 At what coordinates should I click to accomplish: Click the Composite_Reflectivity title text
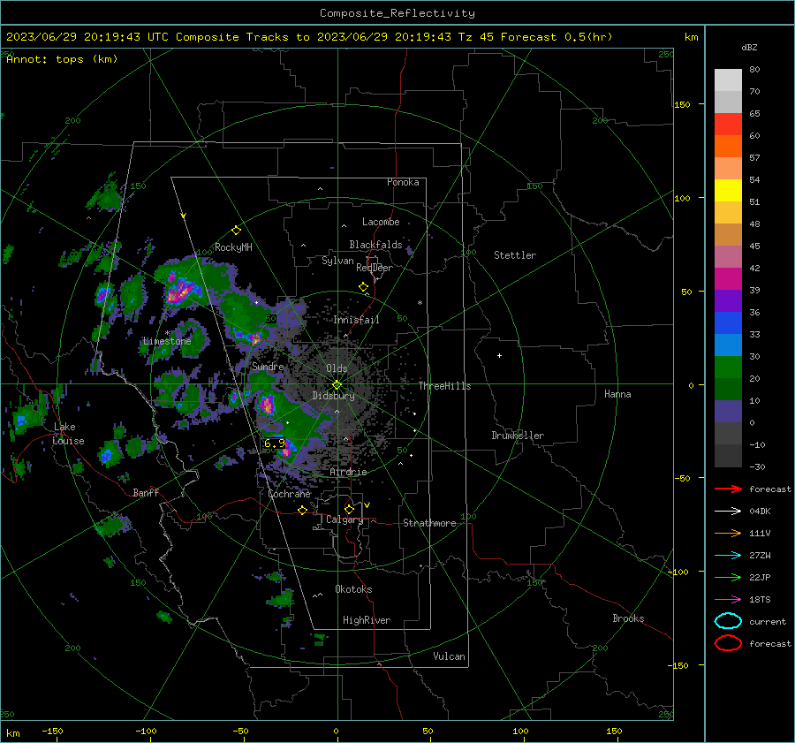pyautogui.click(x=397, y=13)
